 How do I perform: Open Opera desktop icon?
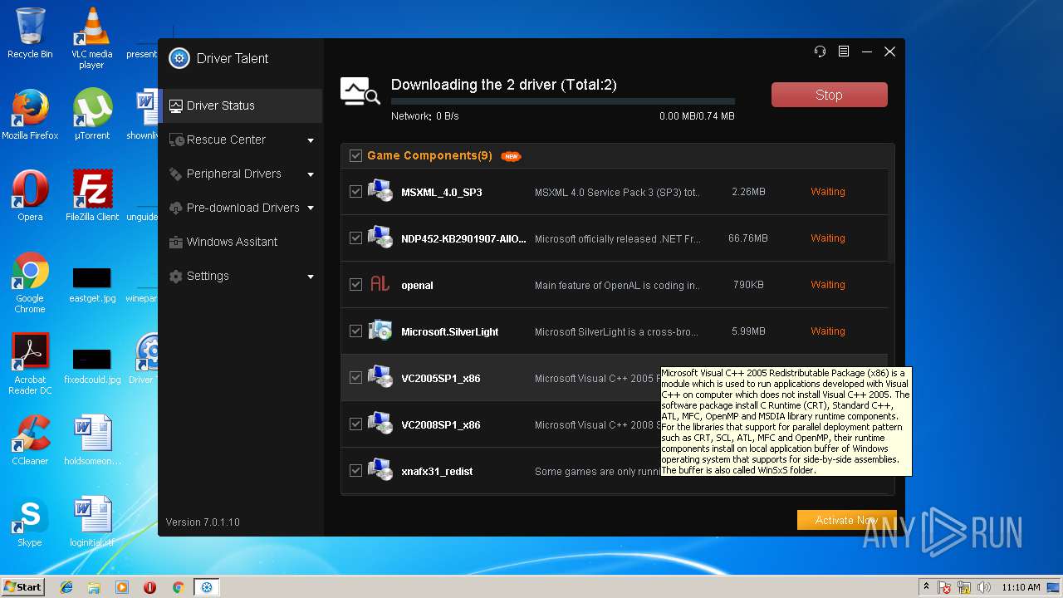pyautogui.click(x=30, y=196)
